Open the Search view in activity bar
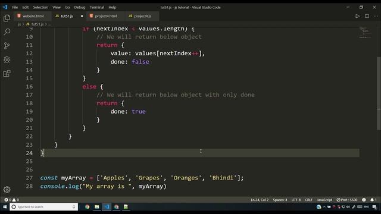This screenshot has width=381, height=214. pos(7,32)
